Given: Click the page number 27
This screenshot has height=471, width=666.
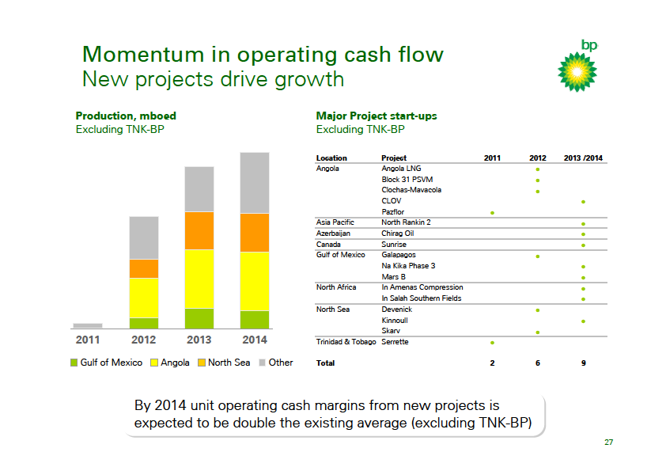Looking at the screenshot, I should click(x=609, y=442).
